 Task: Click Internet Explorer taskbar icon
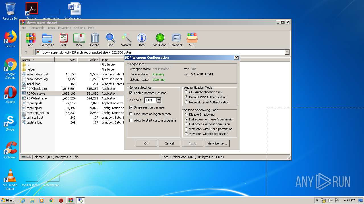coord(22,200)
